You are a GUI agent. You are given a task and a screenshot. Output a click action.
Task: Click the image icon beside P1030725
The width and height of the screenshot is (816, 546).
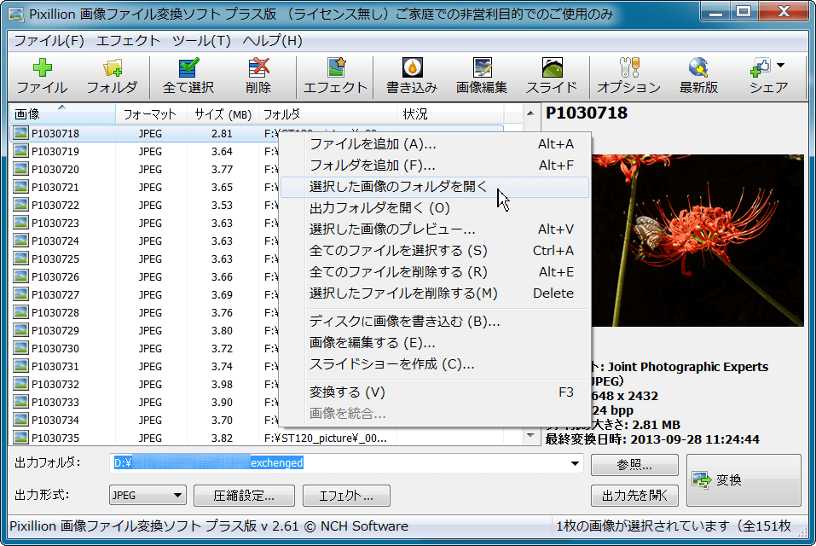[x=20, y=258]
